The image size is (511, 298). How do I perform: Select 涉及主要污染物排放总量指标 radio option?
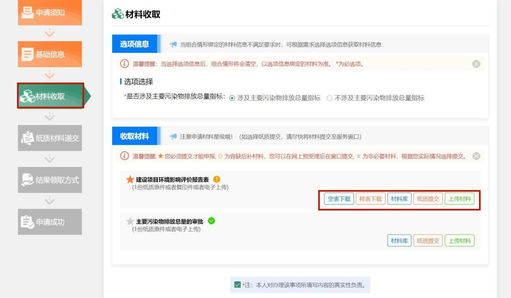(232, 98)
